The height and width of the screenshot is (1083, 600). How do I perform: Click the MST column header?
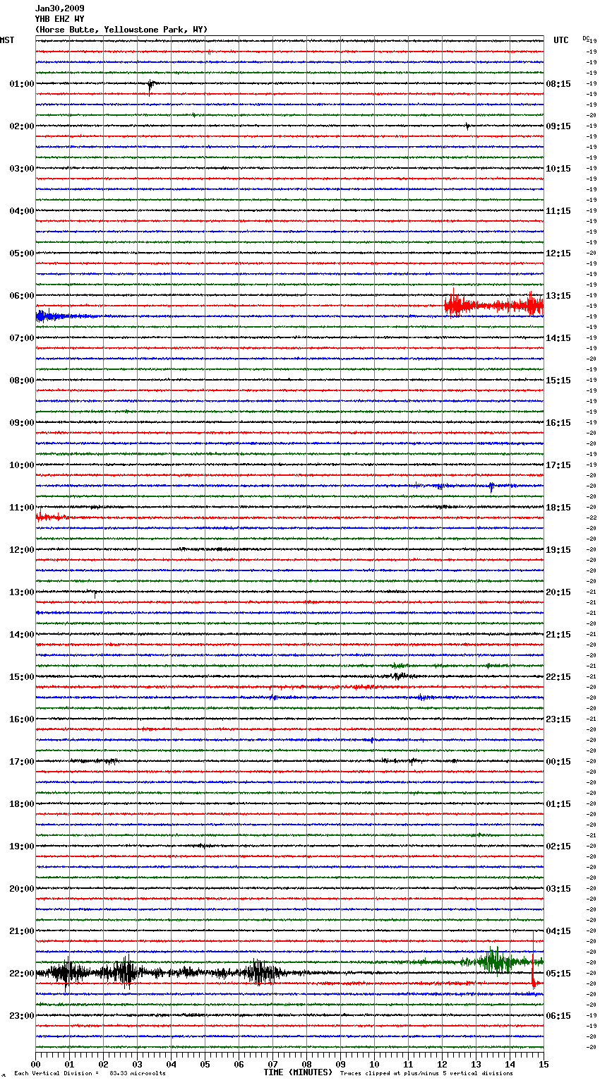tap(7, 40)
